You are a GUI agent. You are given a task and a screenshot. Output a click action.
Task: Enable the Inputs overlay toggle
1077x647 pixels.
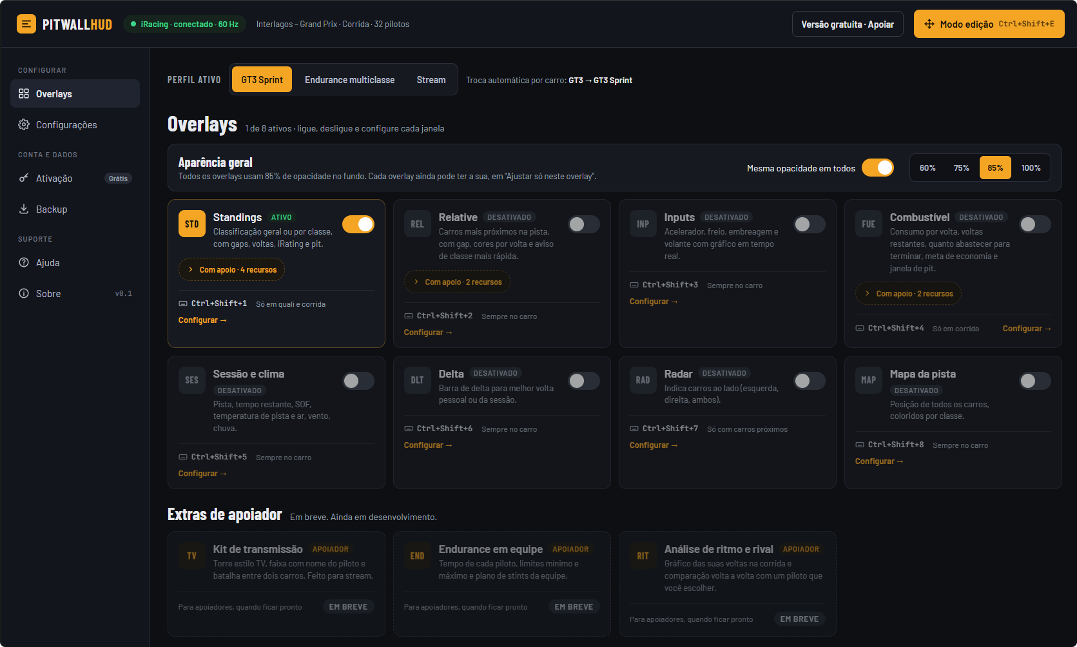[x=810, y=224]
